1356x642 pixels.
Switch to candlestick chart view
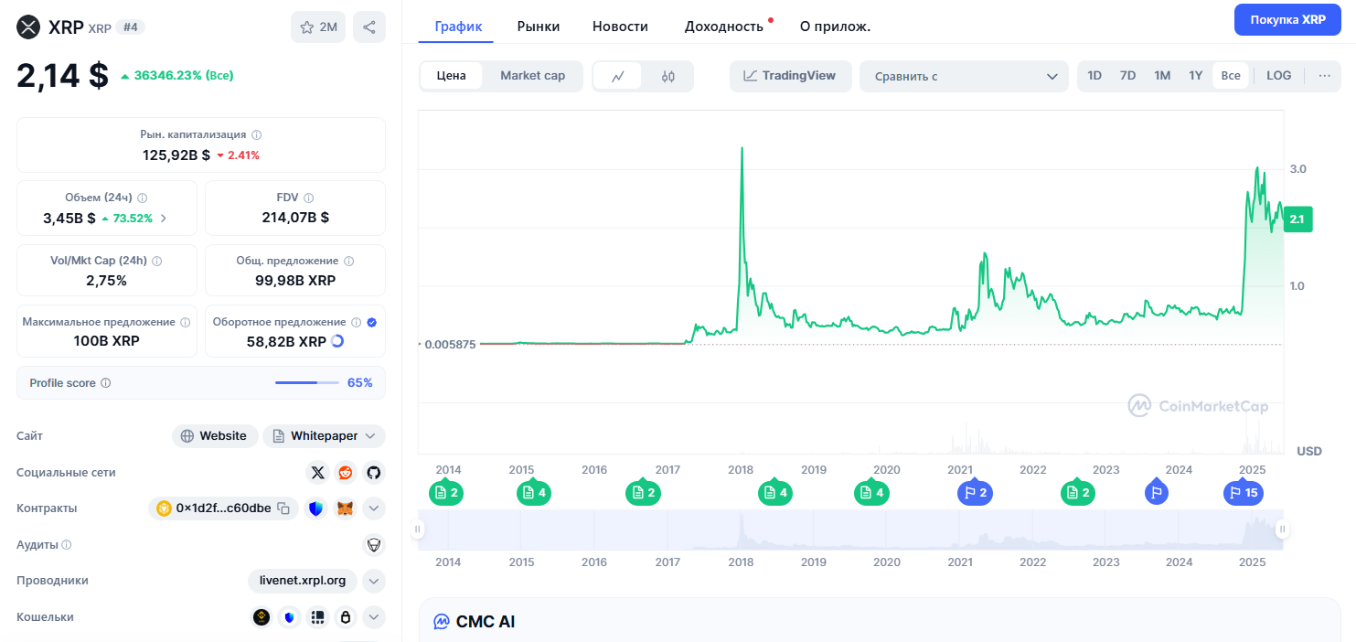coord(668,76)
